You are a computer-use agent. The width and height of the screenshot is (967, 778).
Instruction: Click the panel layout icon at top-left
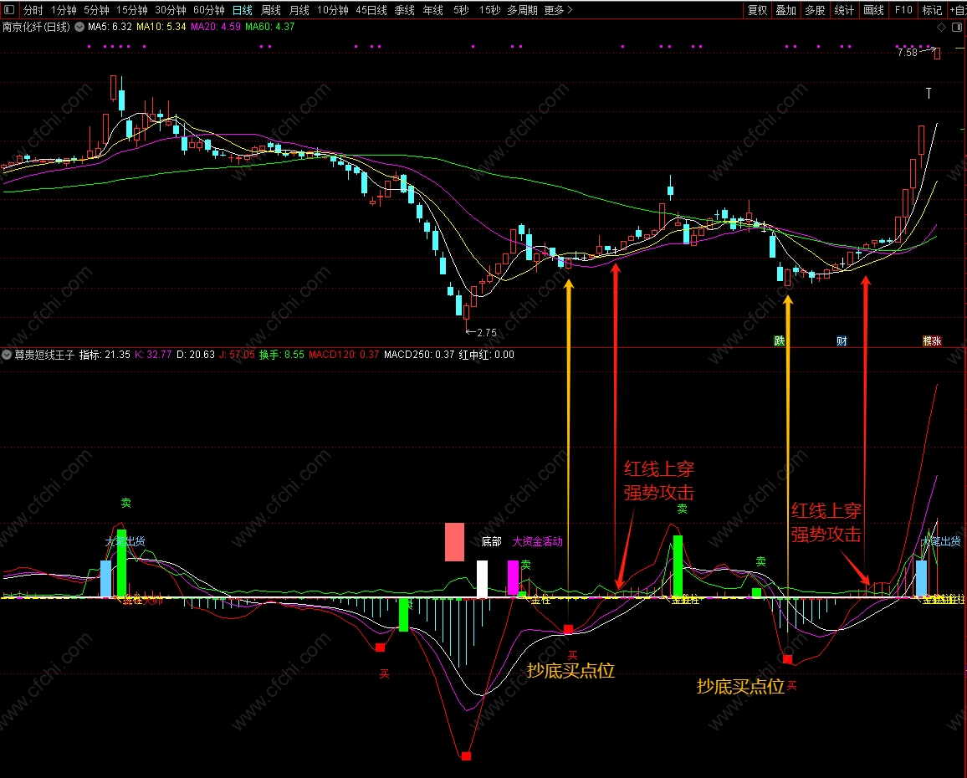(8, 10)
